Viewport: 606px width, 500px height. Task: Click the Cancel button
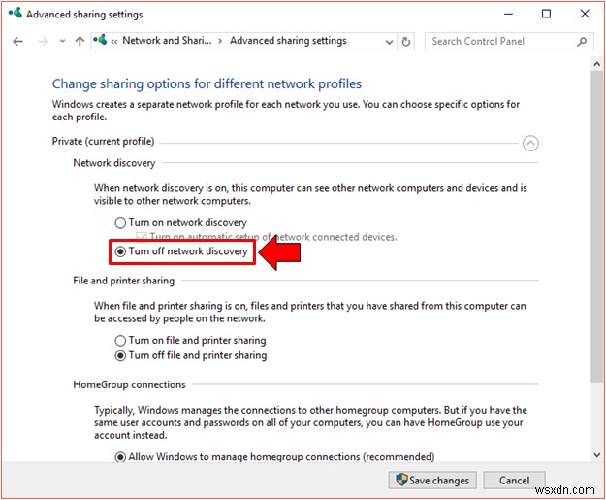pos(514,481)
